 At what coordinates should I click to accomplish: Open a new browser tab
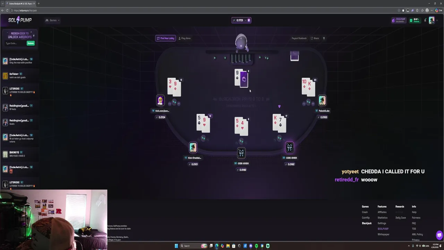39,3
